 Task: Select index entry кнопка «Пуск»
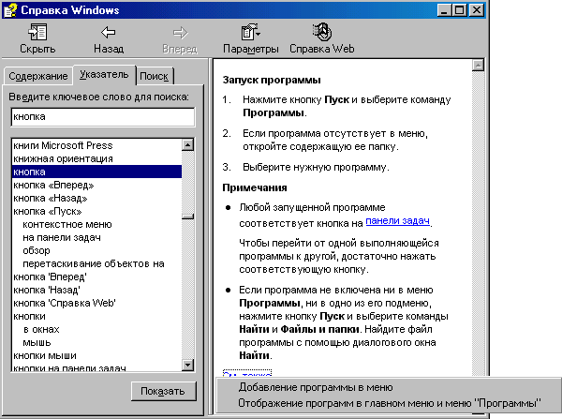pyautogui.click(x=54, y=212)
